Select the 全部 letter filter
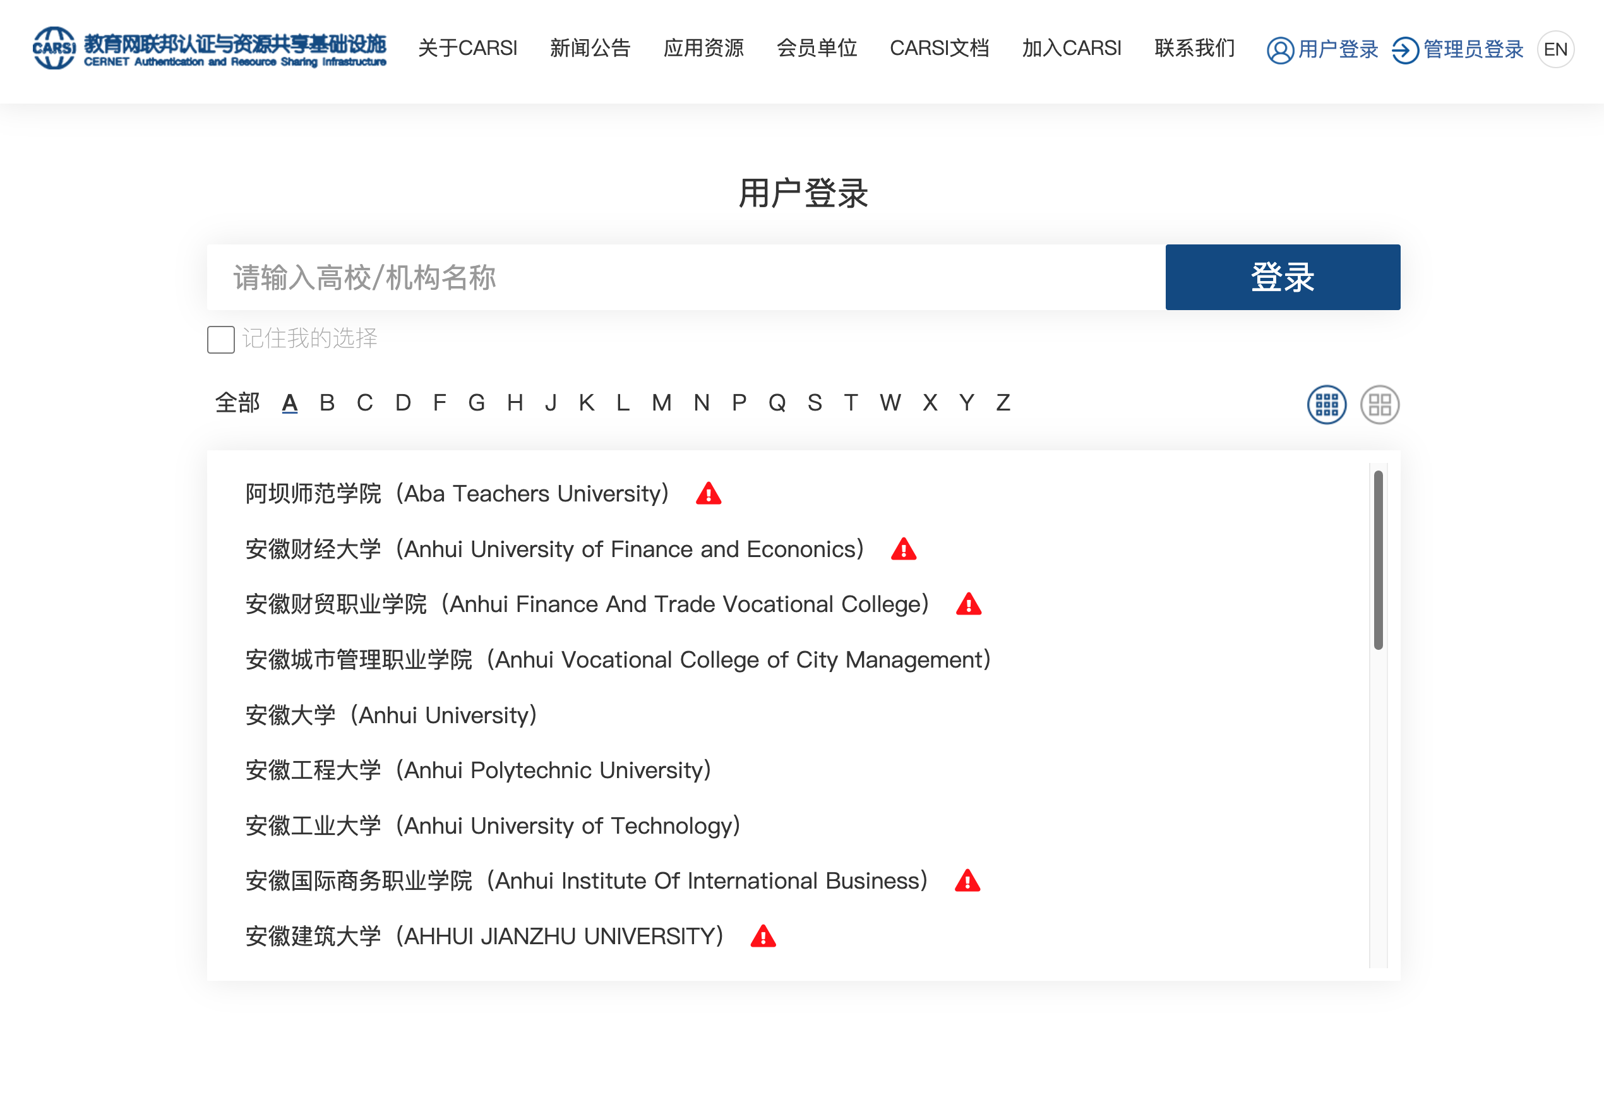 tap(237, 402)
